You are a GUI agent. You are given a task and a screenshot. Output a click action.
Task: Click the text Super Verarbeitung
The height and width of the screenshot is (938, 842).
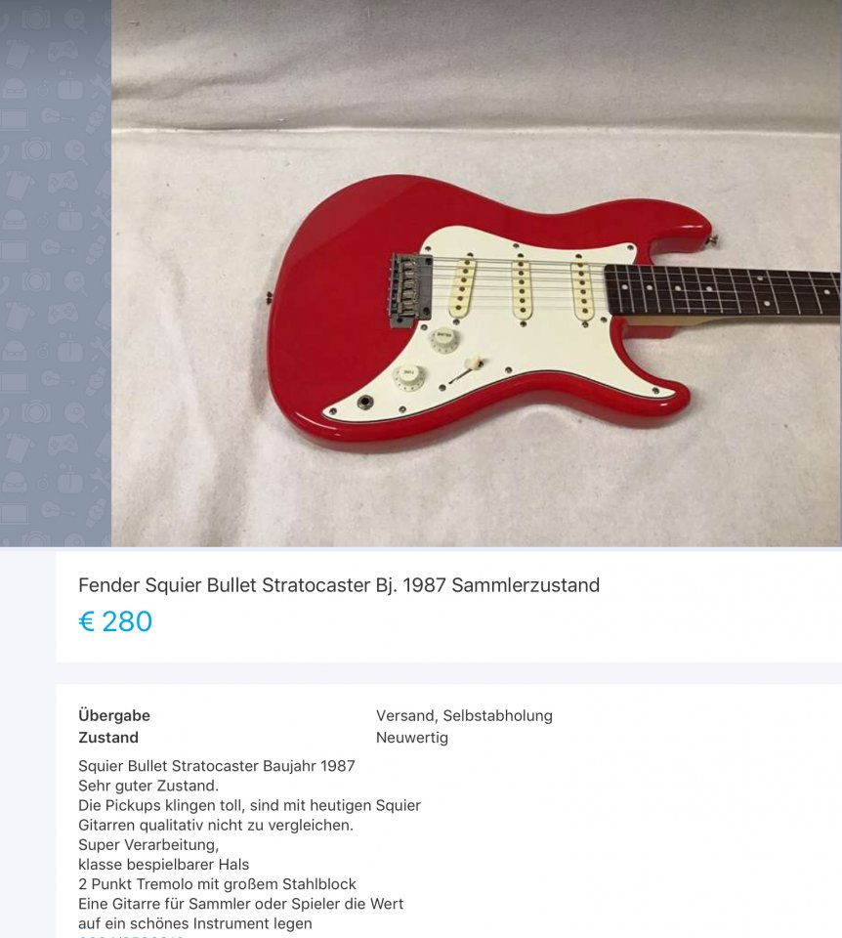[148, 844]
